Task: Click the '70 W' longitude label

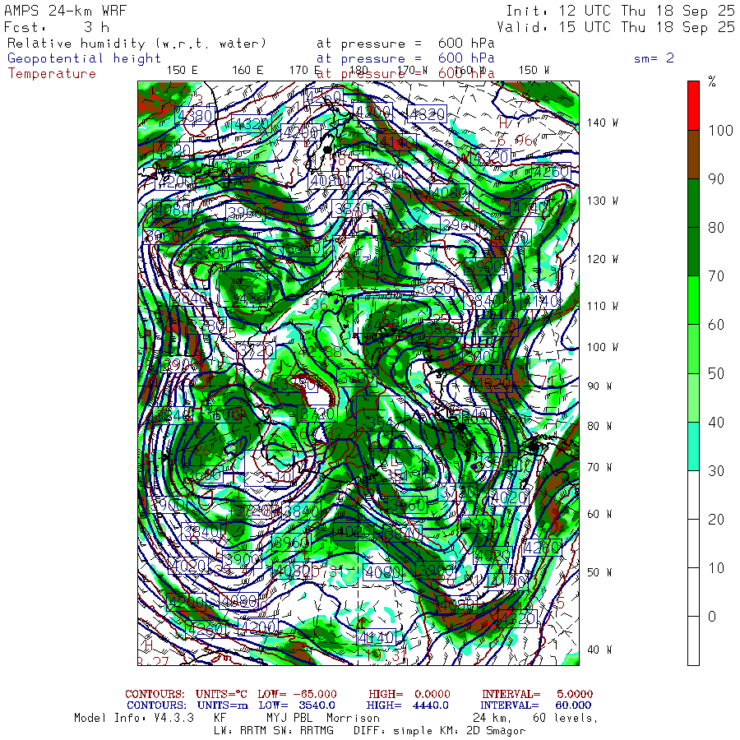Action: tap(599, 467)
